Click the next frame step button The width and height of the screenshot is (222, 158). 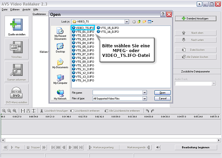coord(70,147)
